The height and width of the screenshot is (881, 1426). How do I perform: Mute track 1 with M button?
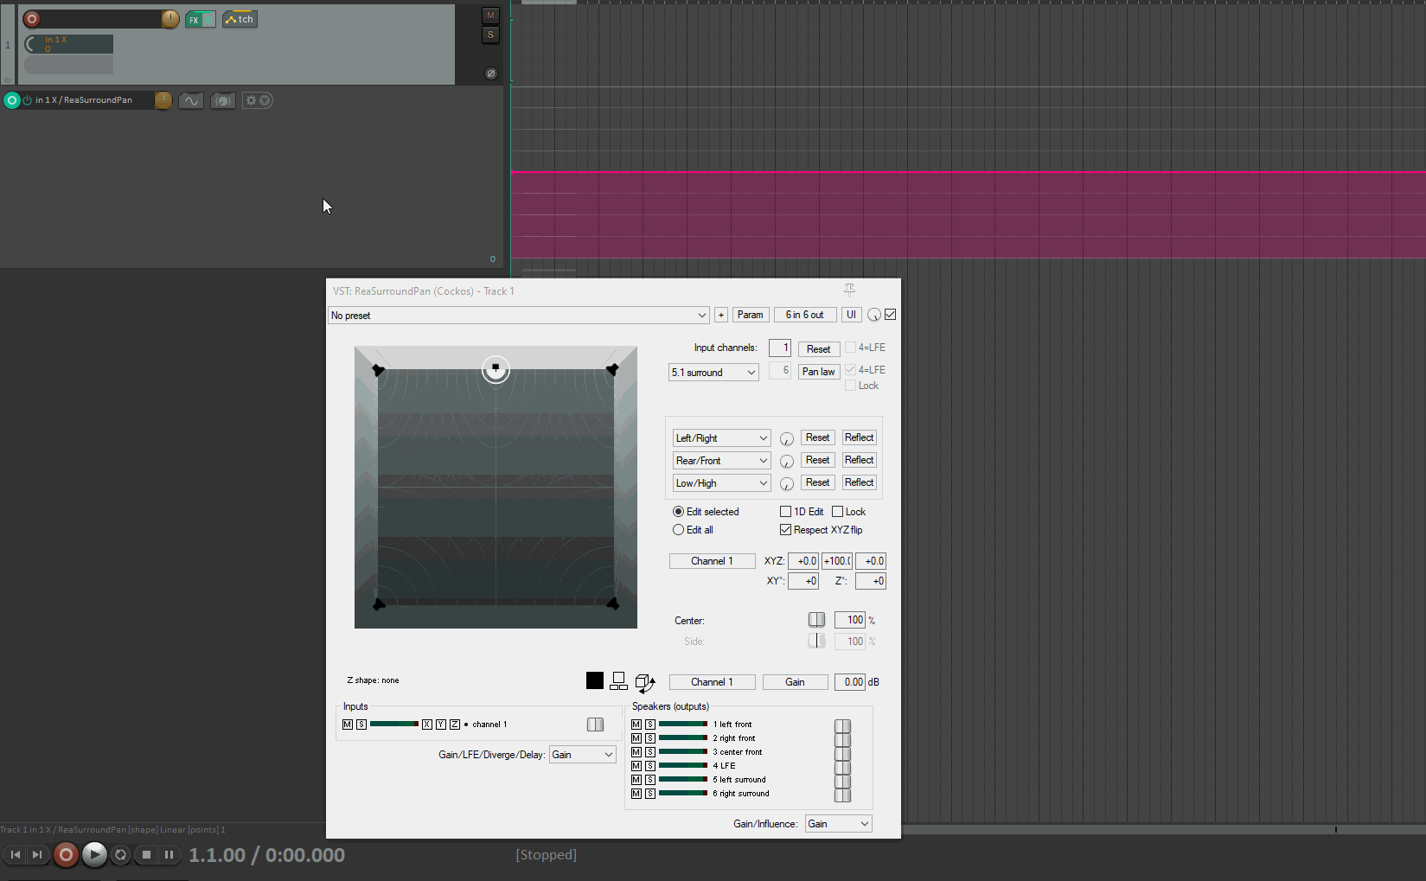click(490, 16)
